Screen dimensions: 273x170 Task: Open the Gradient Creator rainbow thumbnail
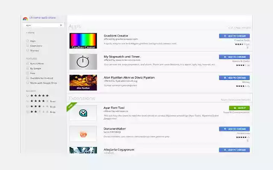[x=83, y=41]
